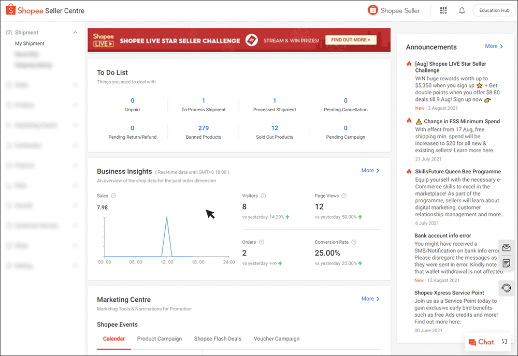The width and height of the screenshot is (518, 356).
Task: Open the Page Views help tooltip
Action: tap(345, 196)
